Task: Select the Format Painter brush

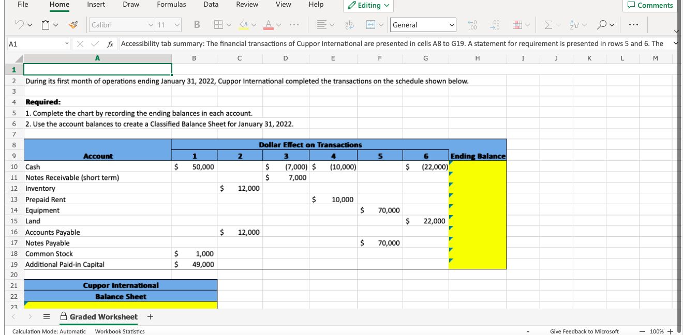Action: (74, 25)
